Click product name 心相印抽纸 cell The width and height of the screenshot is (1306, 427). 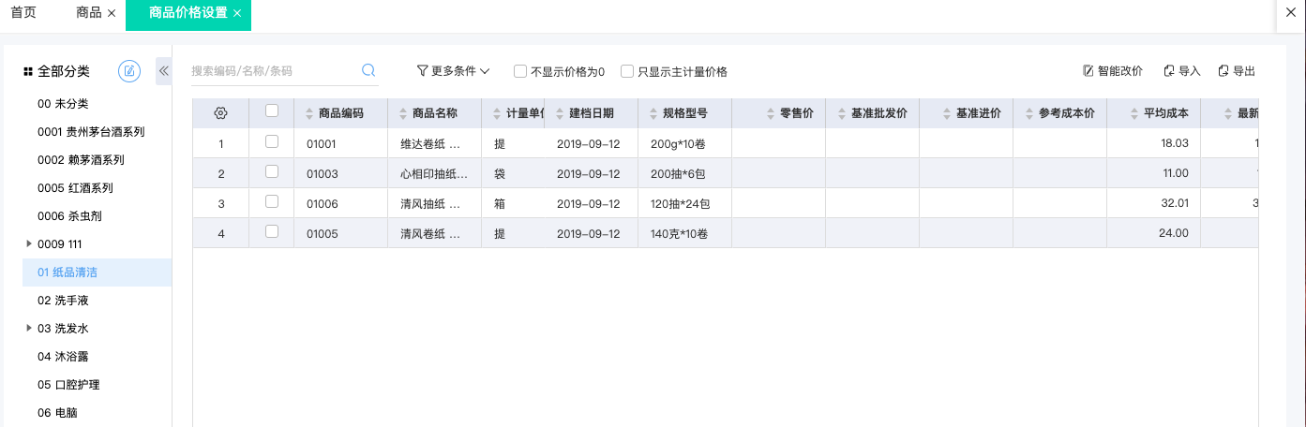click(435, 173)
